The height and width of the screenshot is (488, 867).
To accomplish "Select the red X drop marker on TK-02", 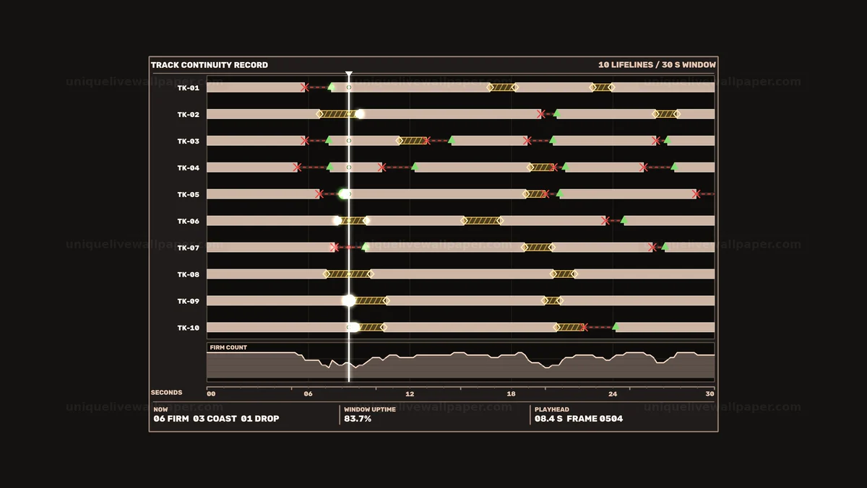I will click(540, 114).
